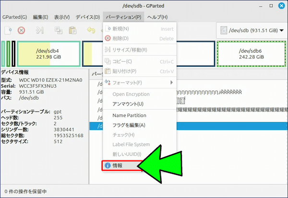Click the resize/move toolbar icon
Screen dimensions: 288x198
pyautogui.click(x=40, y=31)
